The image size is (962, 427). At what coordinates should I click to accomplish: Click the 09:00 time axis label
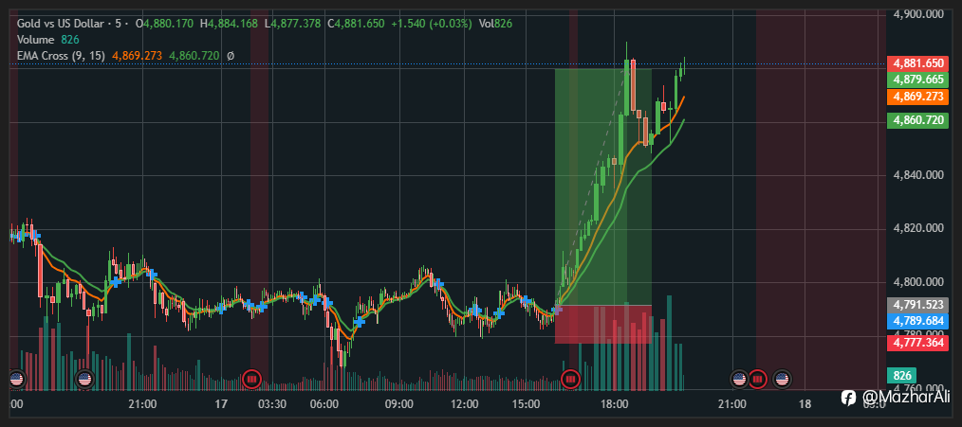[x=398, y=404]
